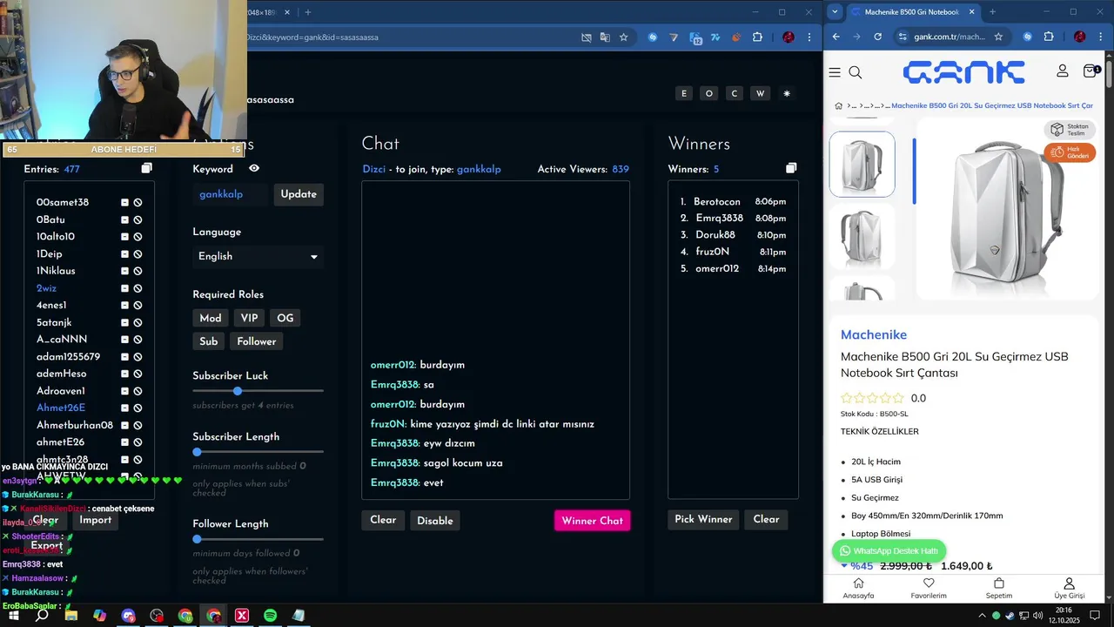Remove entry 00samet38 with its minus icon
Viewport: 1114px width, 627px height.
(x=124, y=202)
